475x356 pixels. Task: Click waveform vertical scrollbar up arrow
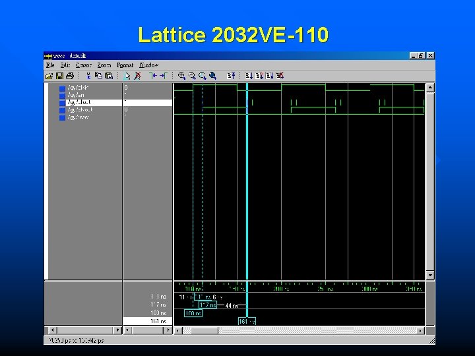click(x=430, y=88)
